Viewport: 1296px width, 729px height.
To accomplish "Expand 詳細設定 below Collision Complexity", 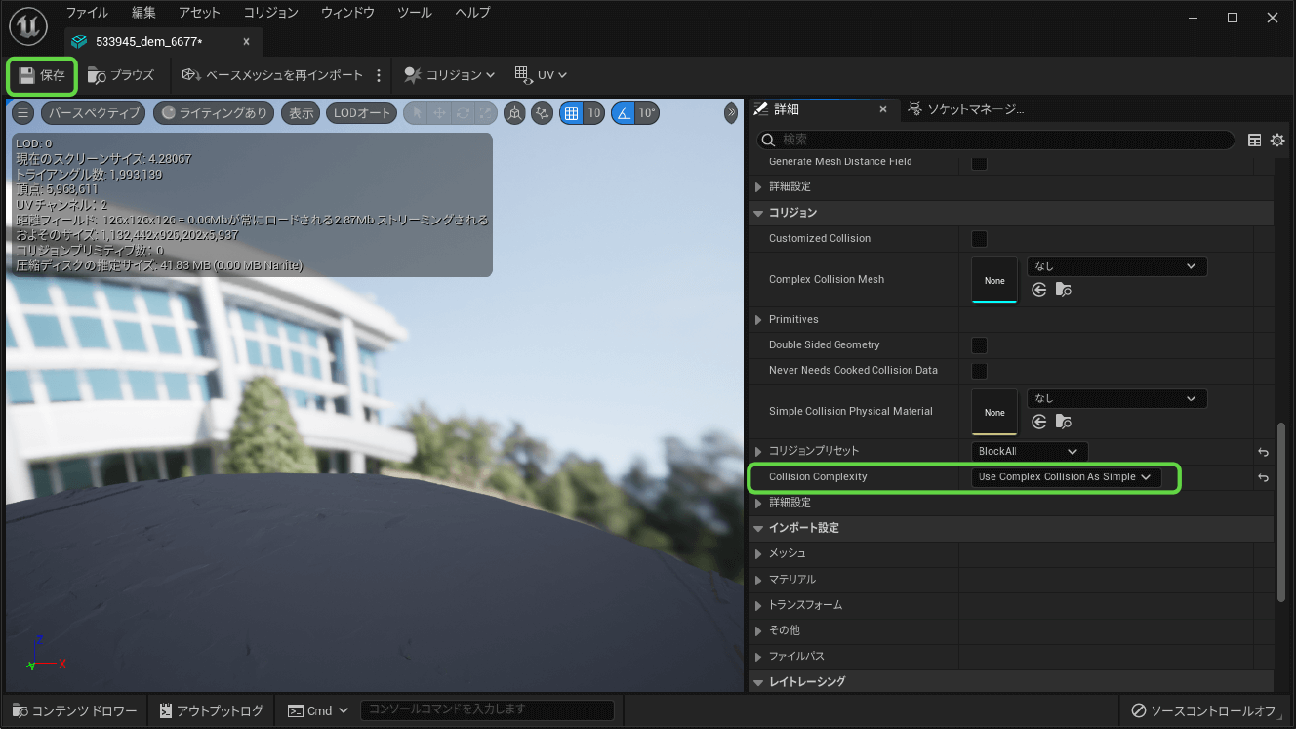I will (759, 503).
